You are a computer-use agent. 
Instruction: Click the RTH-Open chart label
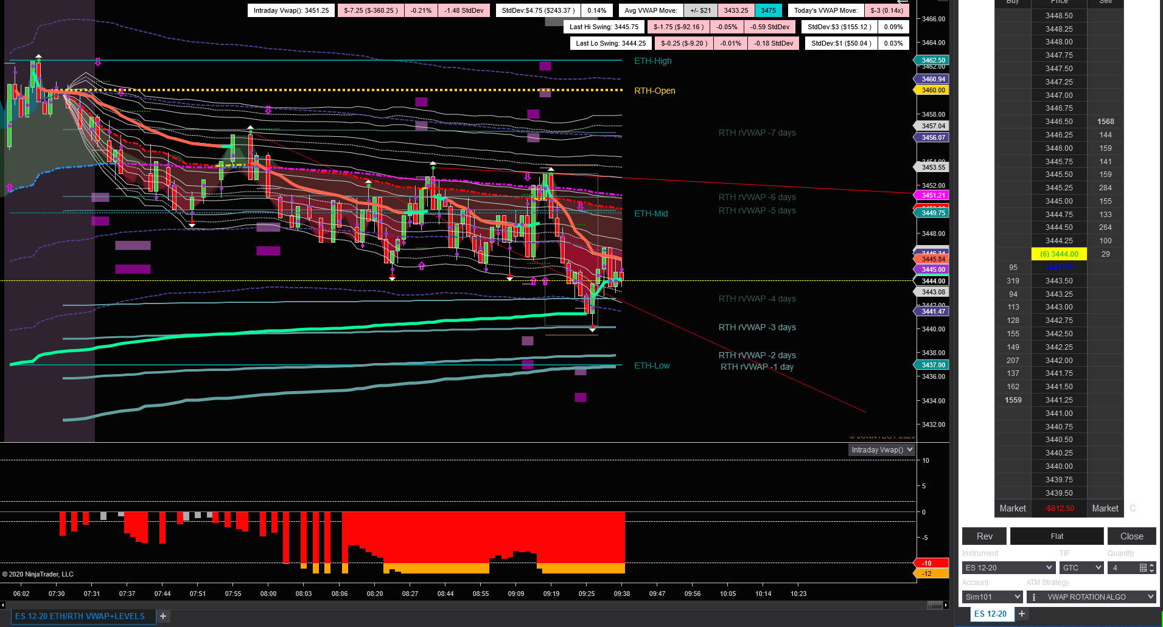click(655, 91)
